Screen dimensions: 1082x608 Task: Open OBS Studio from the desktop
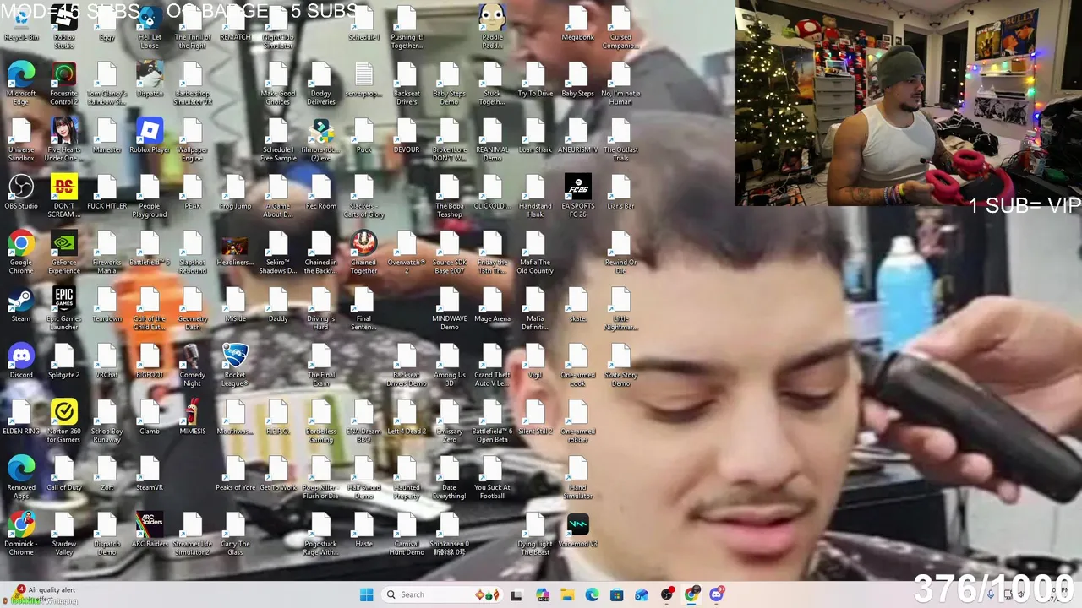[21, 192]
